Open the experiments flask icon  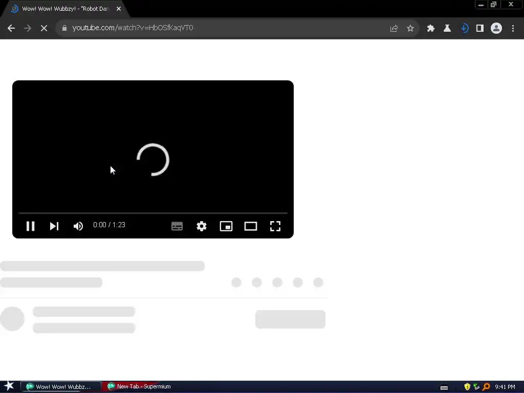point(447,28)
